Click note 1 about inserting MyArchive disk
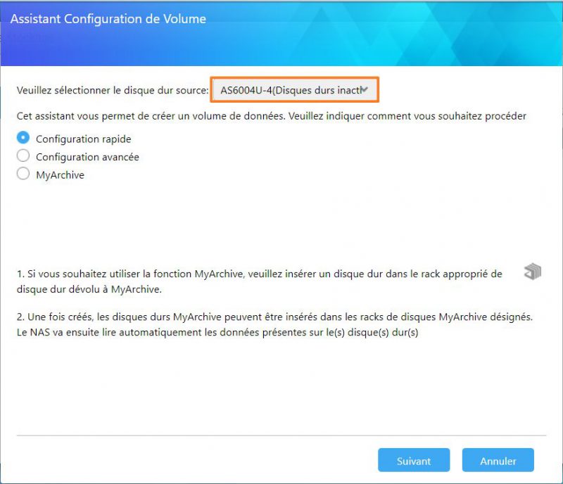Screen dimensions: 563x484 259,281
